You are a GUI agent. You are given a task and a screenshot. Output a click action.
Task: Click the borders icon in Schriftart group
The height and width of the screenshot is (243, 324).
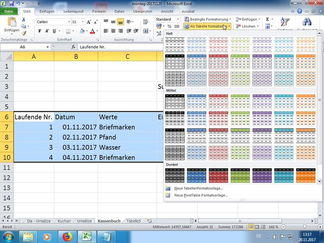click(x=68, y=31)
